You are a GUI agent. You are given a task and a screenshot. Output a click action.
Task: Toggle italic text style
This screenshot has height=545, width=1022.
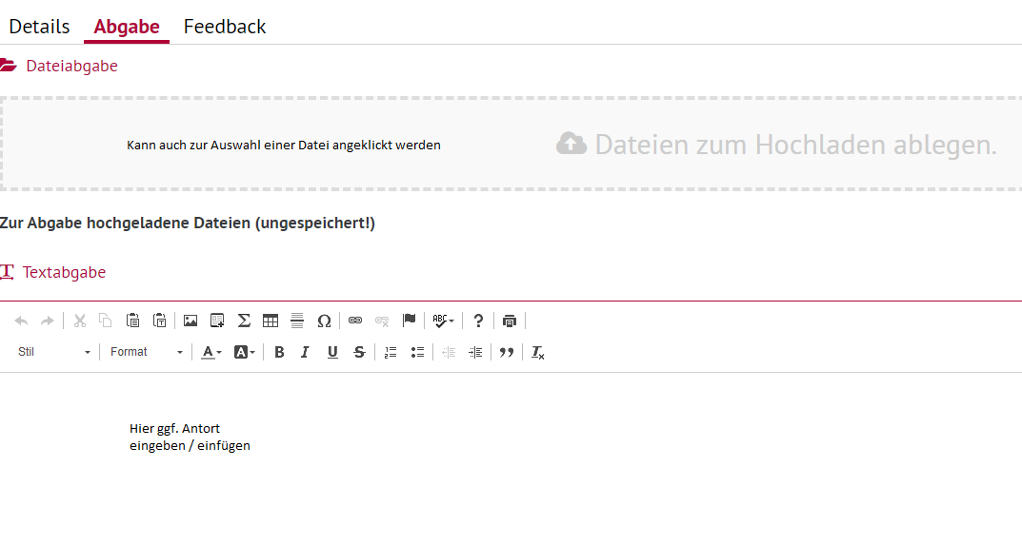coord(305,352)
